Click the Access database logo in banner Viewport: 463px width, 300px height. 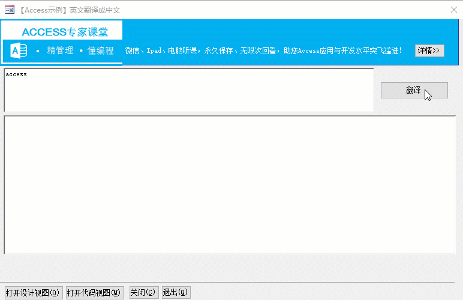tap(19, 50)
